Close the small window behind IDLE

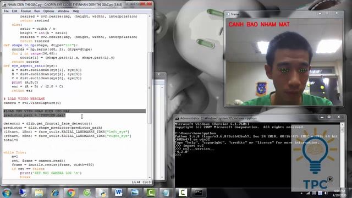click(159, 74)
